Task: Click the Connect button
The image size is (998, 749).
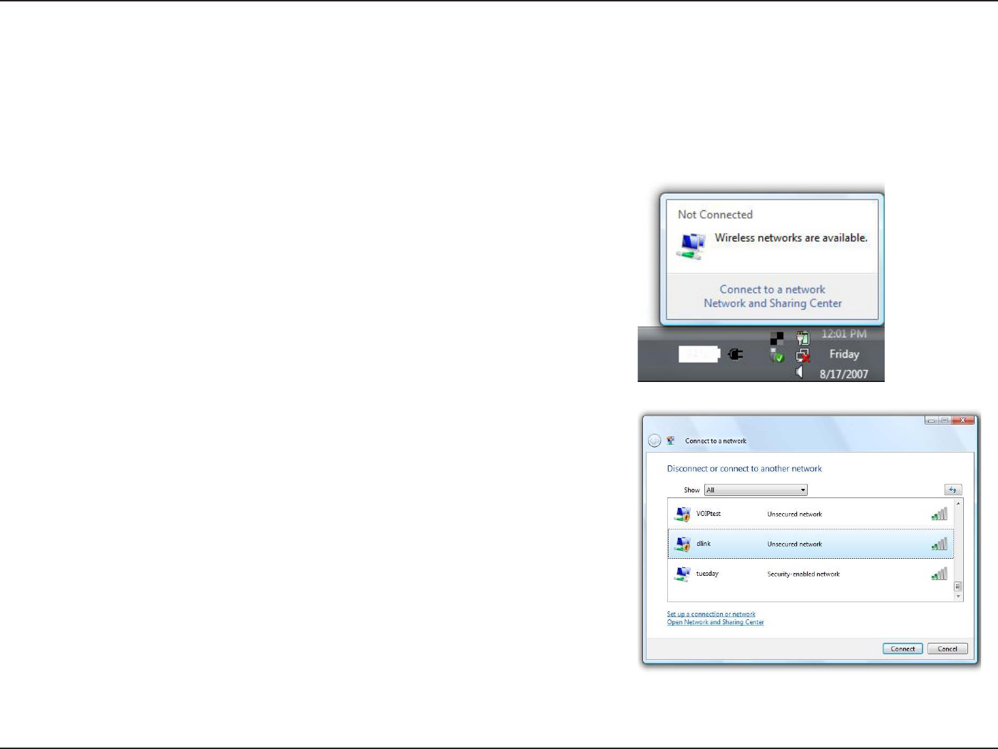Action: point(902,649)
